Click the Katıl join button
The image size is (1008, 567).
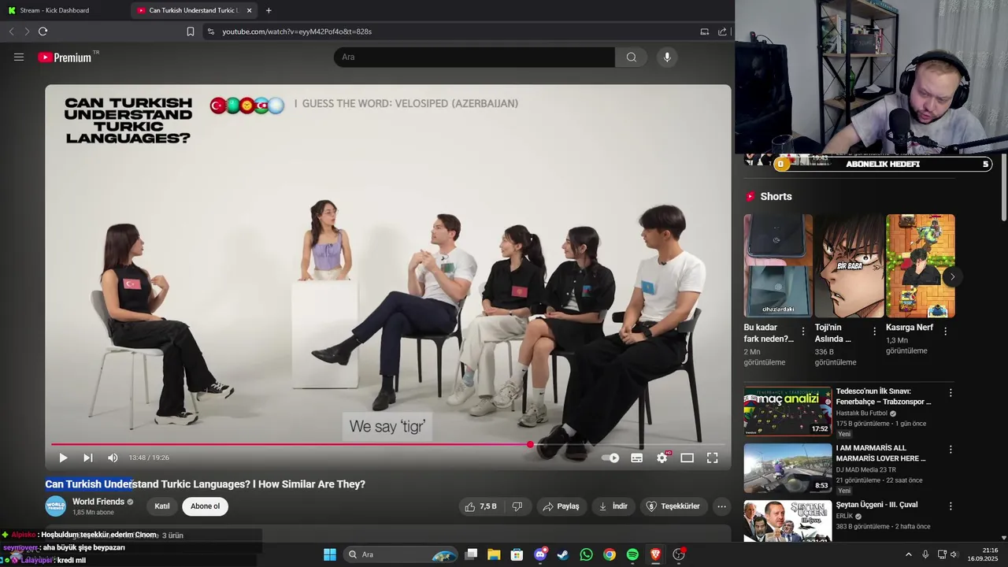point(162,506)
